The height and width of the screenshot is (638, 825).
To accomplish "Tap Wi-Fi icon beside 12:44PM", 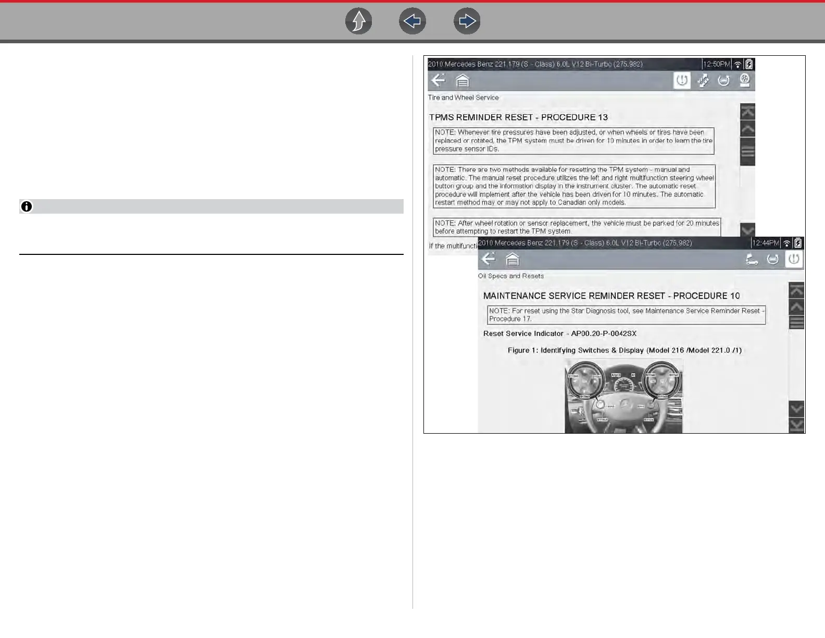I will tap(787, 243).
